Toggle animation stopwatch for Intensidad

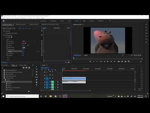pos(7,53)
